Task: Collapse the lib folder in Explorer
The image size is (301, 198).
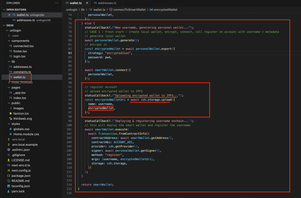Action: 9,62
